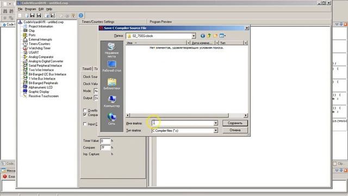Sort files by Type (Тип) column header
This screenshot has width=348, height=196.
coord(231,43)
